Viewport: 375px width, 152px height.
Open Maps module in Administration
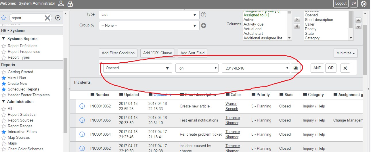(12, 143)
